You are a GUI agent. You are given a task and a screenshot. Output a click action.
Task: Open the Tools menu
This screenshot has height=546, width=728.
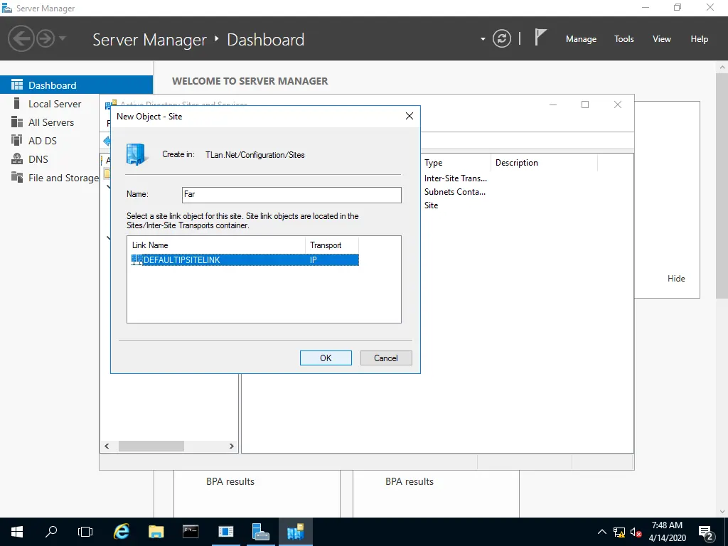624,39
